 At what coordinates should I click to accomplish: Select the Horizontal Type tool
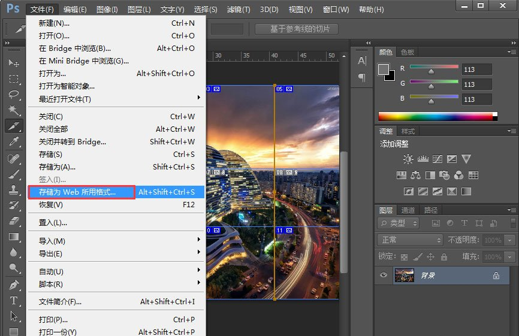(14, 300)
